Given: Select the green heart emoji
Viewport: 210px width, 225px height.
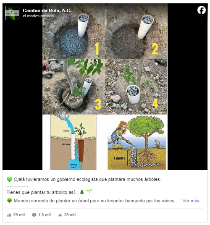Looking at the screenshot, I should click(10, 179).
